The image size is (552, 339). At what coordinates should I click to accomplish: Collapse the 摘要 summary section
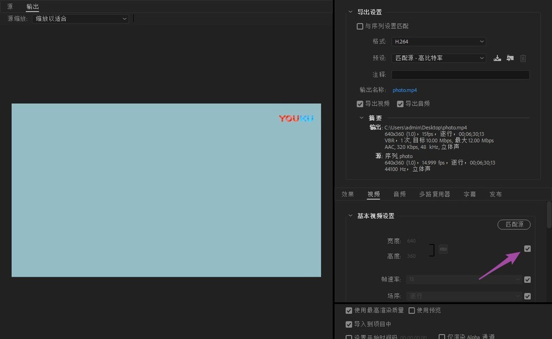coord(362,117)
